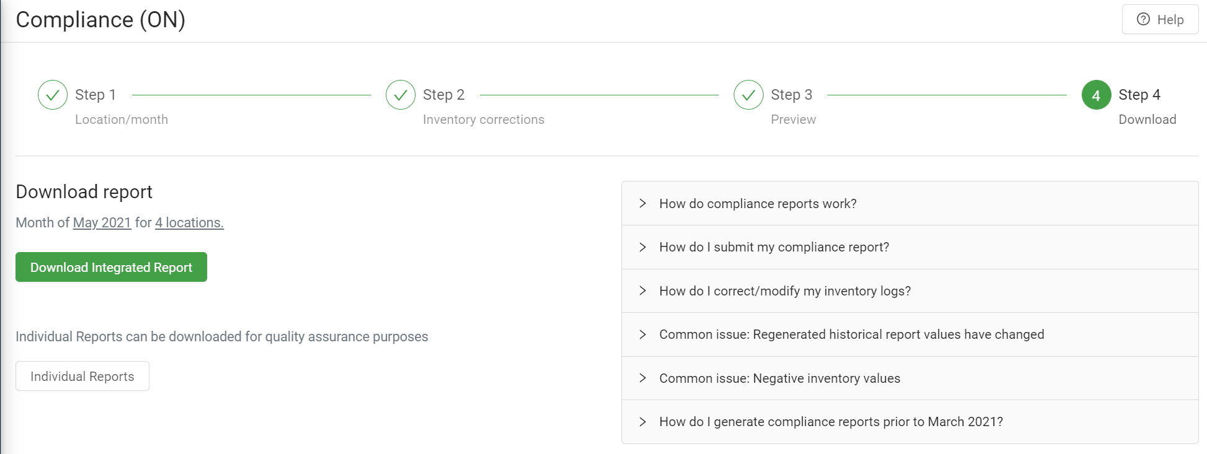1207x454 pixels.
Task: Go to the Step 1 Location/month label
Action: (x=121, y=120)
